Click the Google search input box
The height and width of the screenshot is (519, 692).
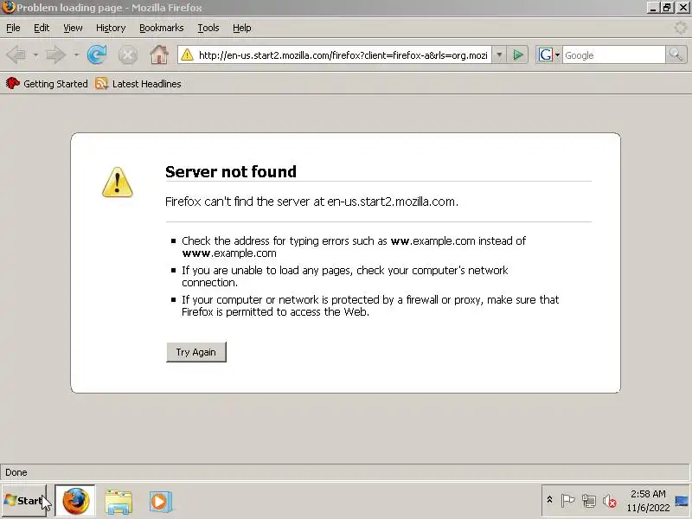(x=613, y=55)
